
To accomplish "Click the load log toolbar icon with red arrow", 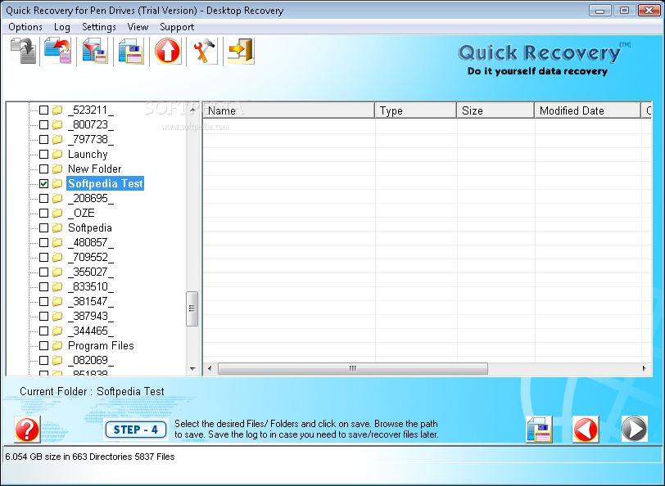I will (57, 51).
